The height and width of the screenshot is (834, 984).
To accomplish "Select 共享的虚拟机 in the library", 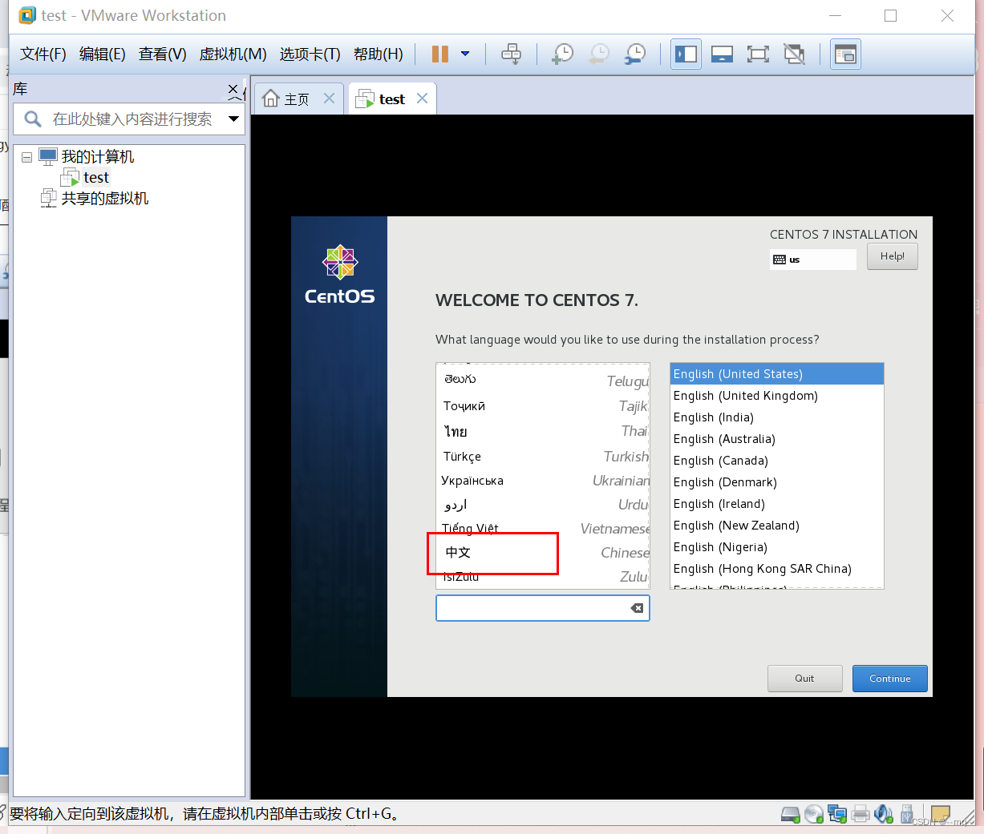I will [x=104, y=198].
